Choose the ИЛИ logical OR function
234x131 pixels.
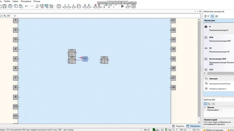[219, 39]
